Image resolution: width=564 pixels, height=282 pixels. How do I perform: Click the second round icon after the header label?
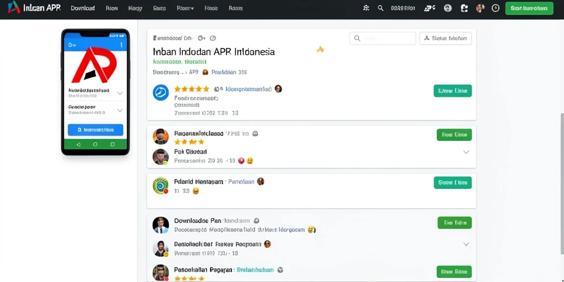pos(213,38)
